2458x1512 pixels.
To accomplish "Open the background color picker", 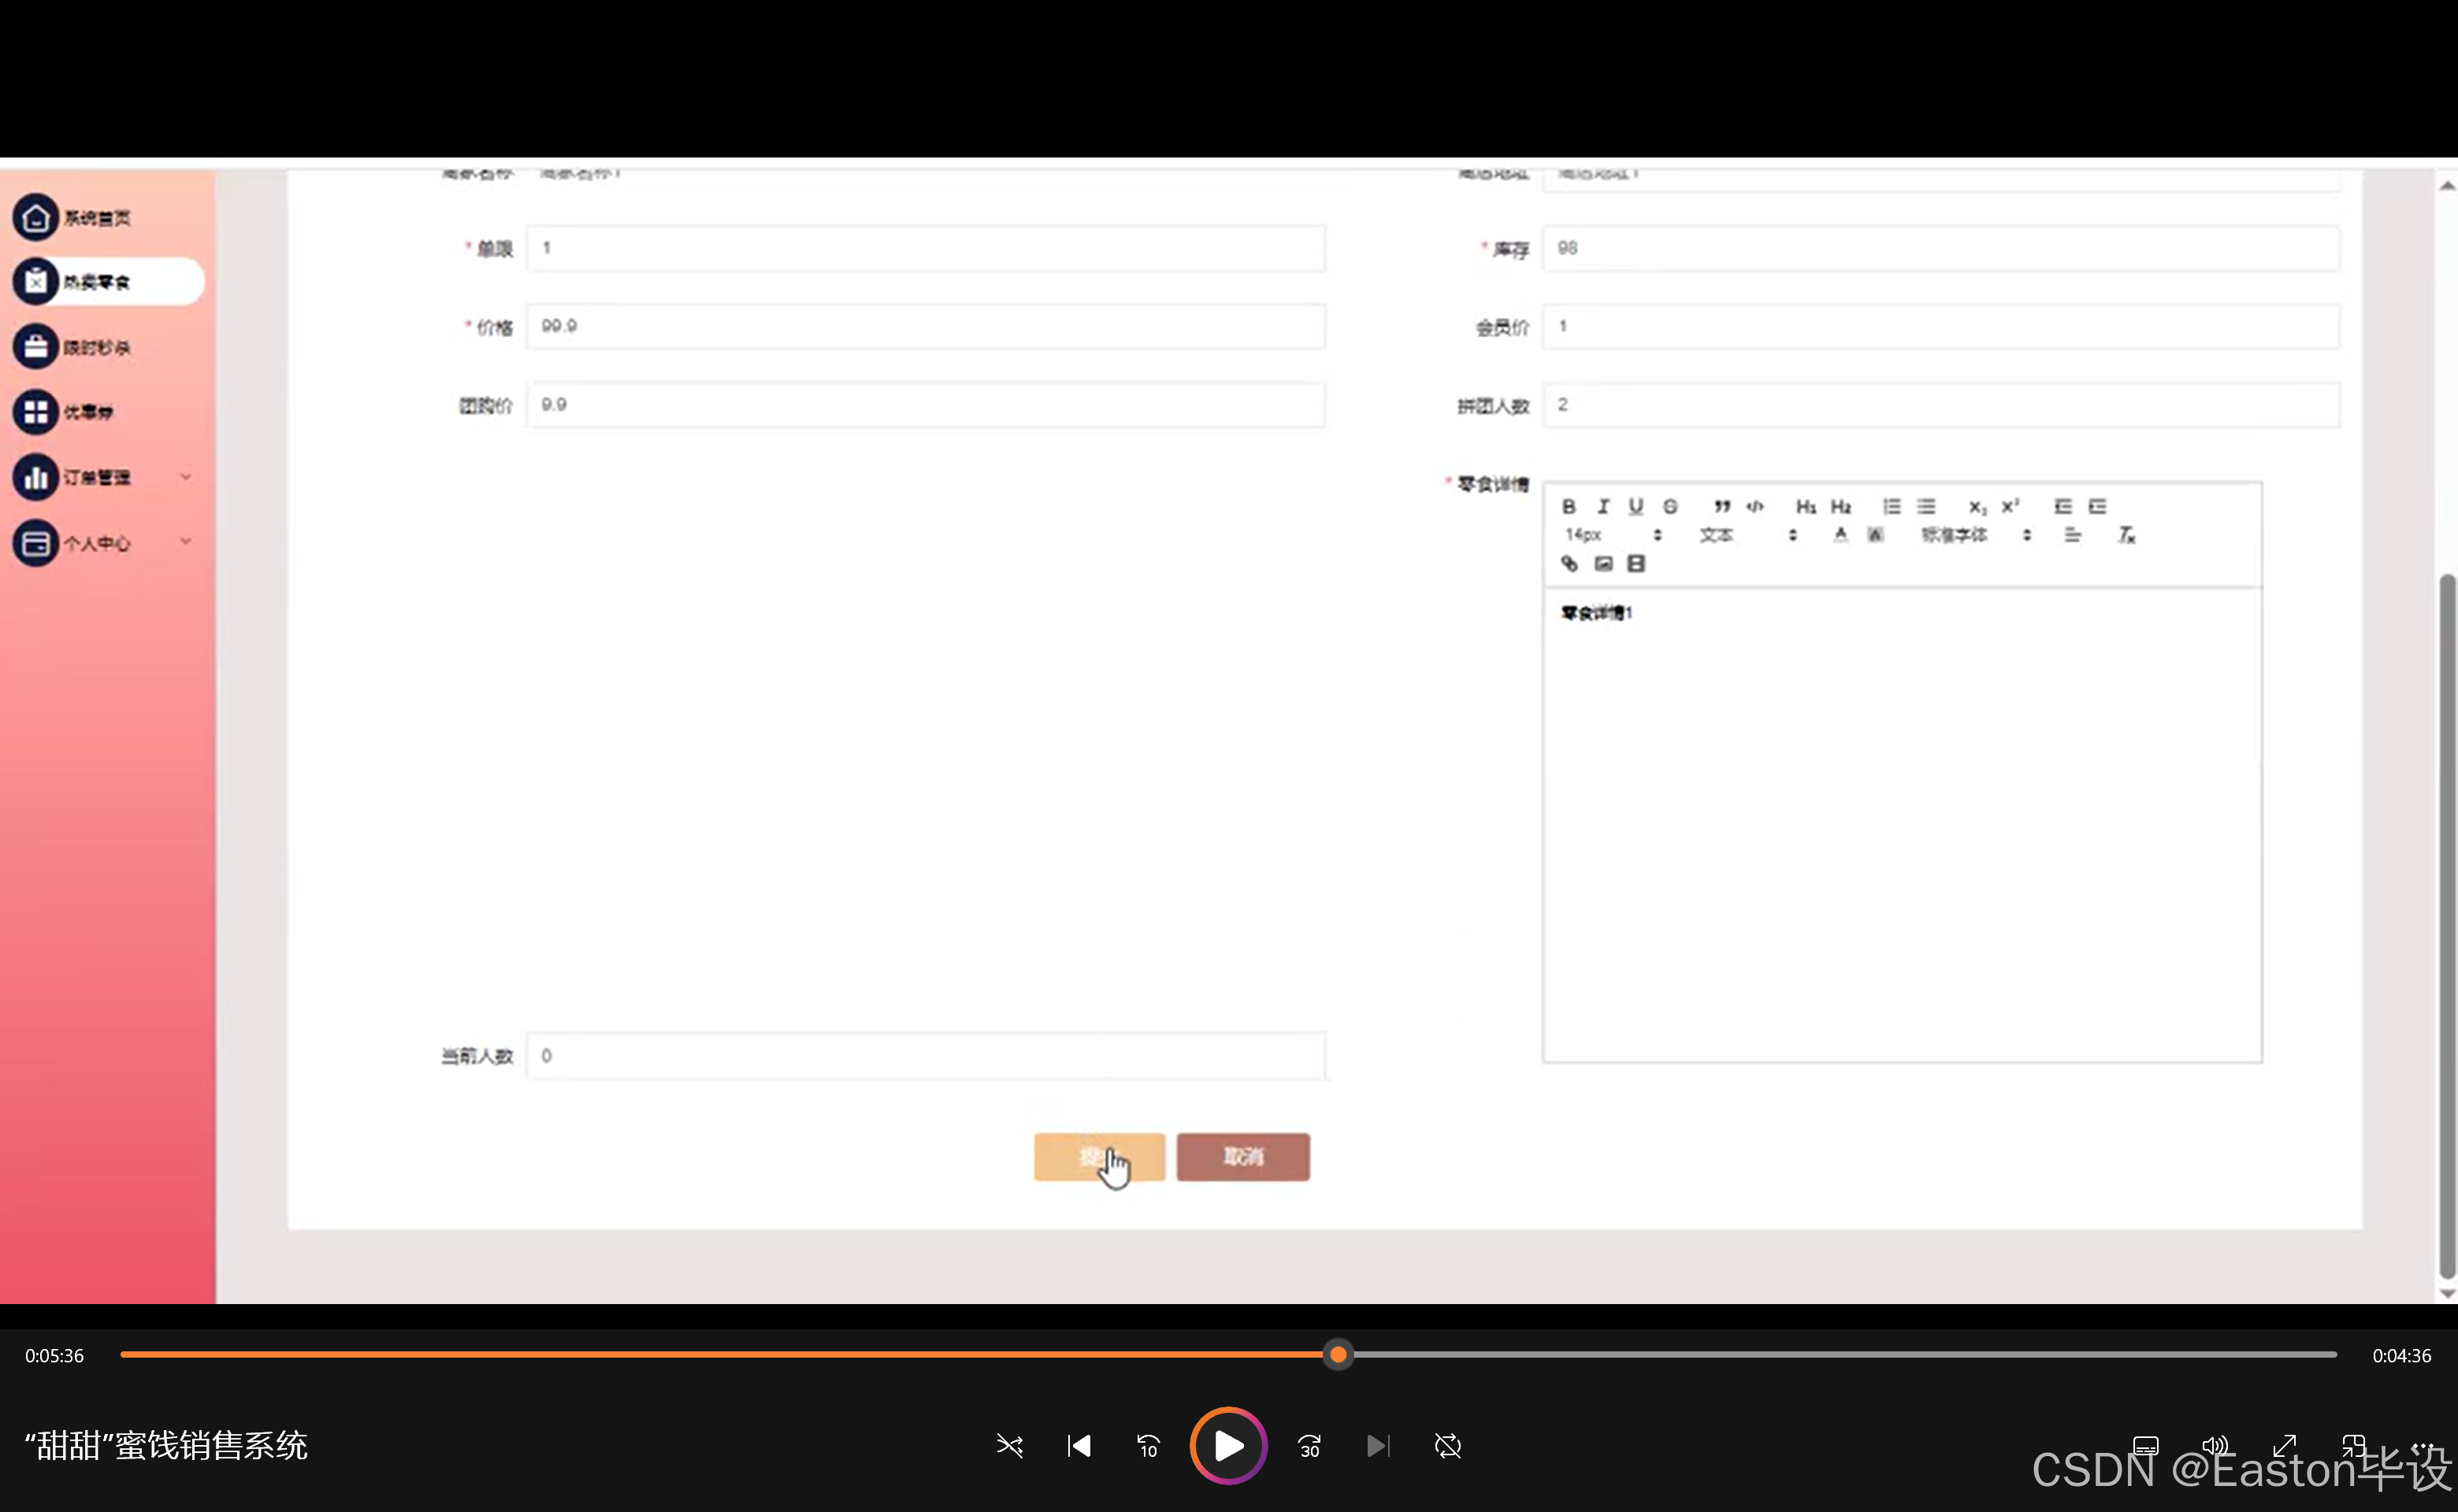I will coord(1876,535).
